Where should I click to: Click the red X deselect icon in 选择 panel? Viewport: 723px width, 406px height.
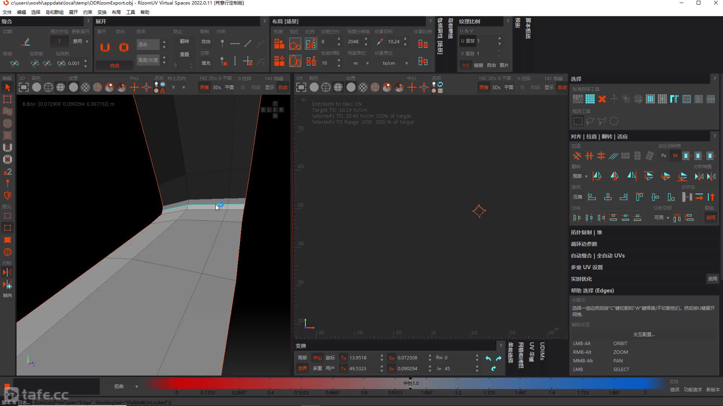(x=602, y=99)
